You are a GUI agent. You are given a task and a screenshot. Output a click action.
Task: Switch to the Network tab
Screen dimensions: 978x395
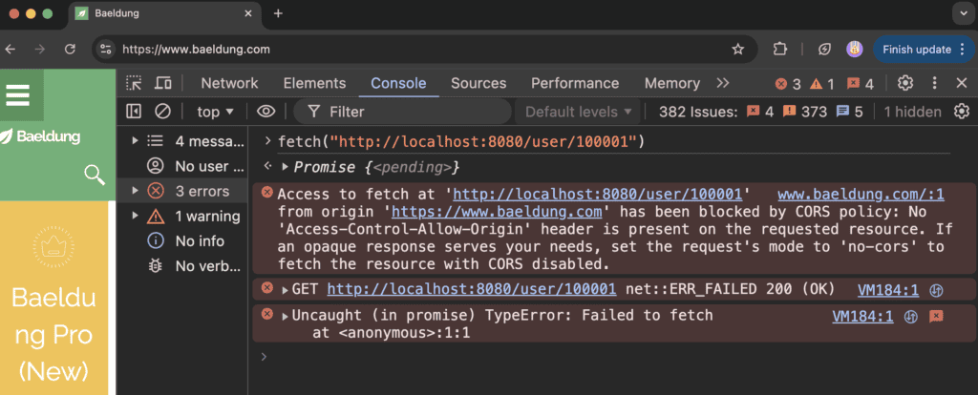tap(229, 83)
